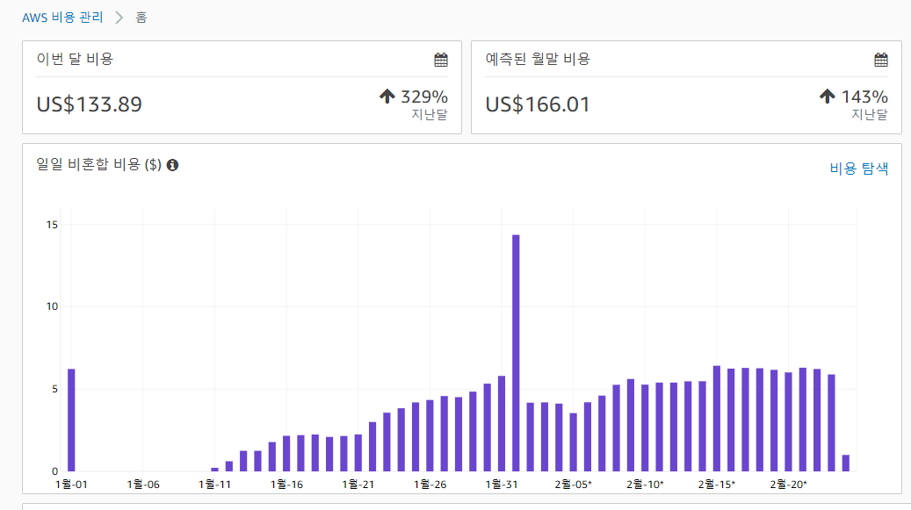Click the 1월-06 x-axis label

coord(143,485)
